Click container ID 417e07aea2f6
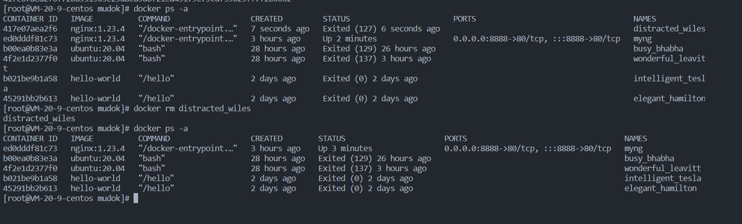The width and height of the screenshot is (742, 224). (30, 29)
